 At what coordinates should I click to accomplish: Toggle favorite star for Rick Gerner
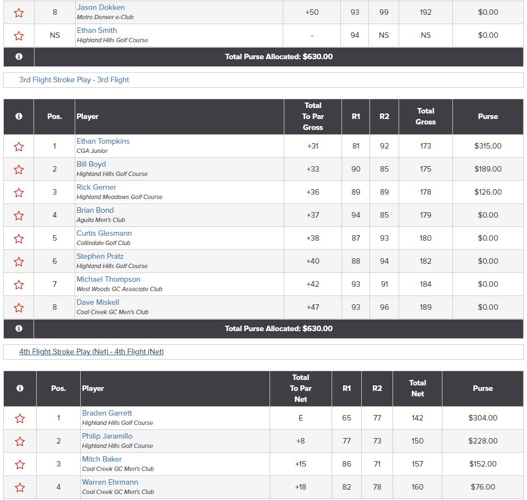click(x=19, y=192)
